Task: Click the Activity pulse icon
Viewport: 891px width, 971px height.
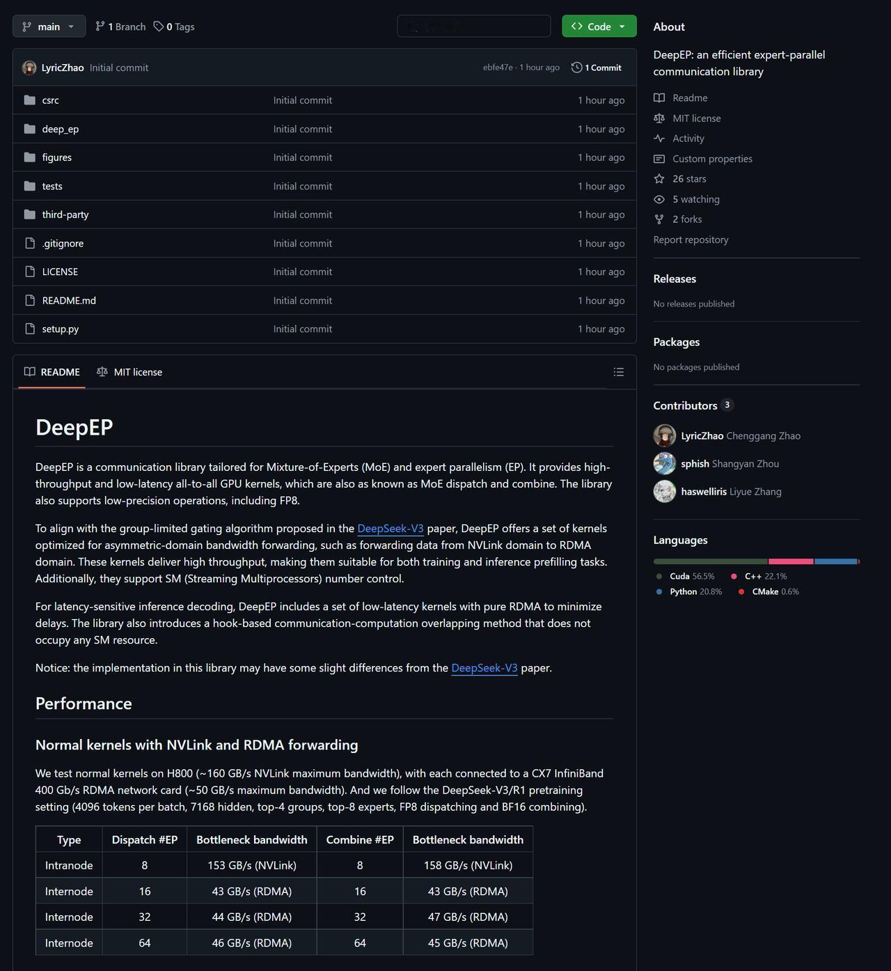Action: 659,138
